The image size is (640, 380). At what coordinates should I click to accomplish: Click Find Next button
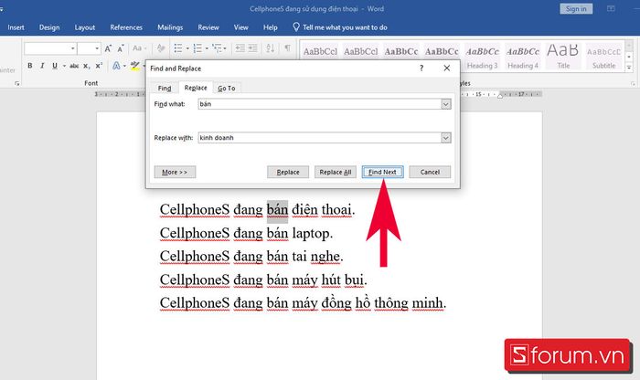click(x=382, y=172)
